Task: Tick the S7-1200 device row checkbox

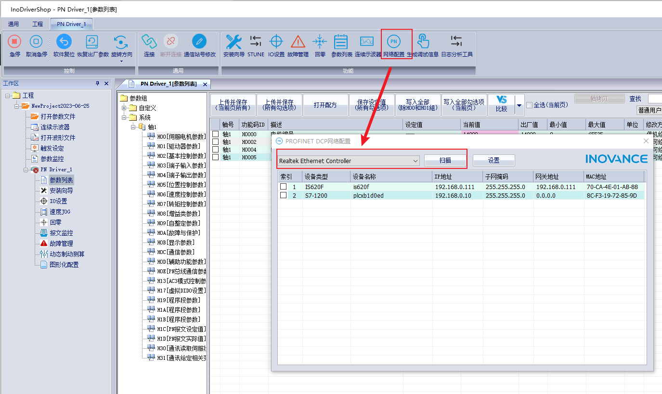Action: tap(284, 195)
